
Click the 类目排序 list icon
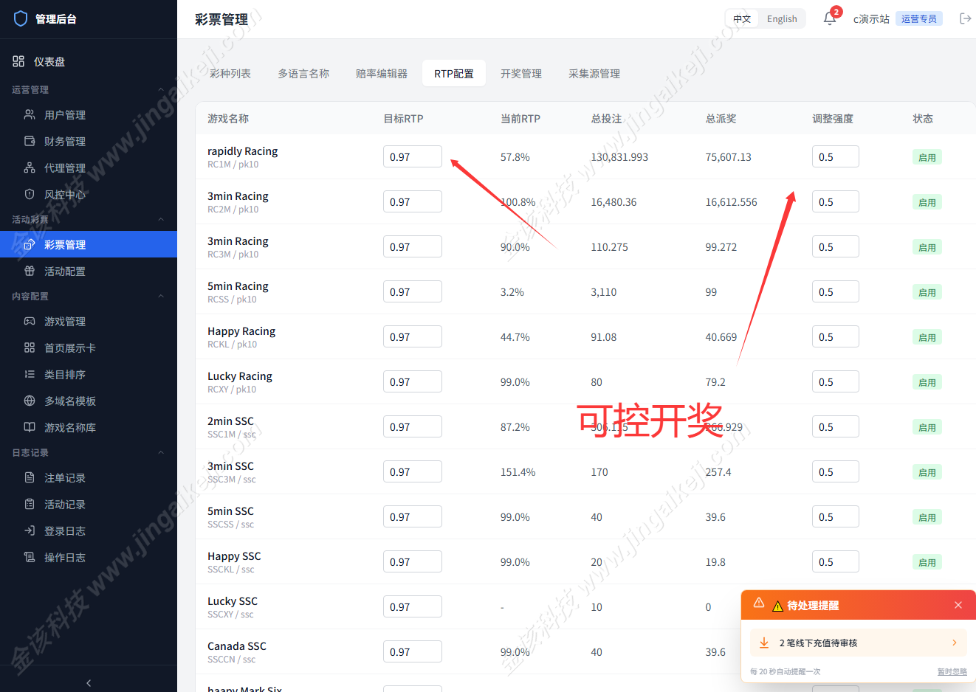tap(30, 374)
